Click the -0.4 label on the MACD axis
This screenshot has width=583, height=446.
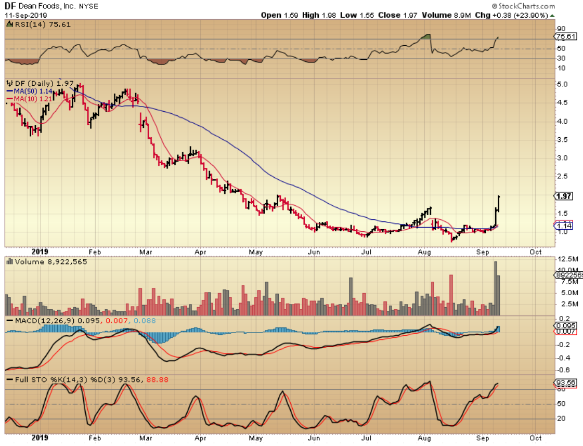click(x=564, y=358)
